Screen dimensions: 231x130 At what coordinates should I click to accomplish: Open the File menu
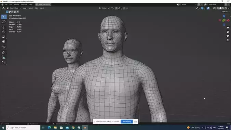coord(6,4)
